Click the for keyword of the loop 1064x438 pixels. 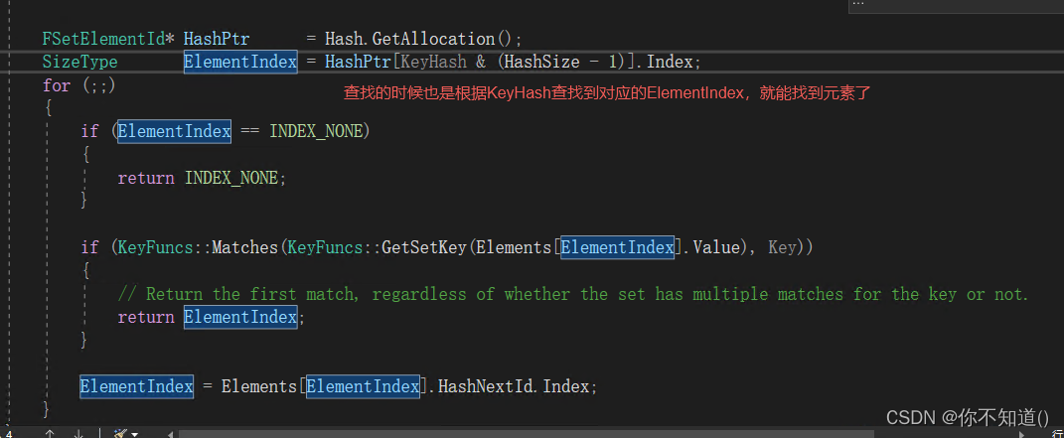point(57,85)
